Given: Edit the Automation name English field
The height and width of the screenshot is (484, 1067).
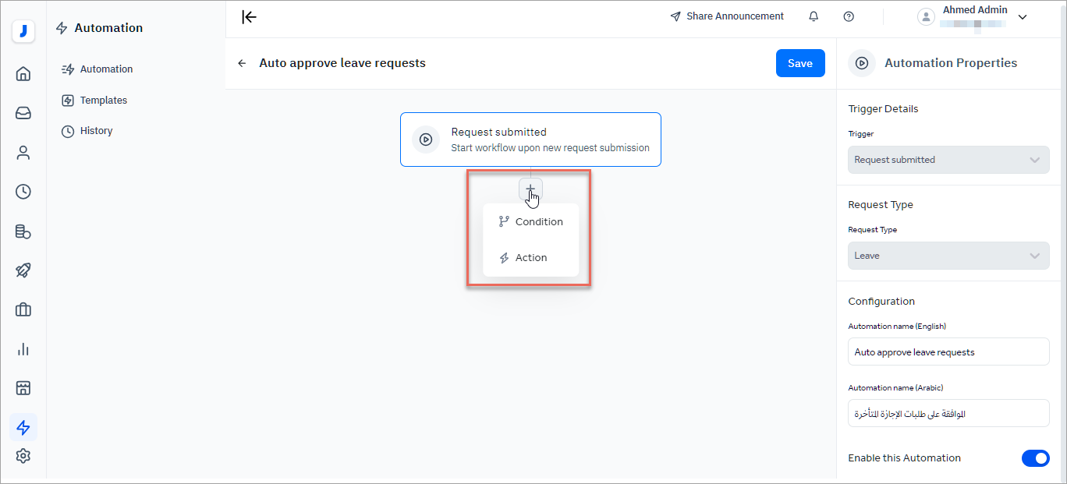Looking at the screenshot, I should coord(948,352).
